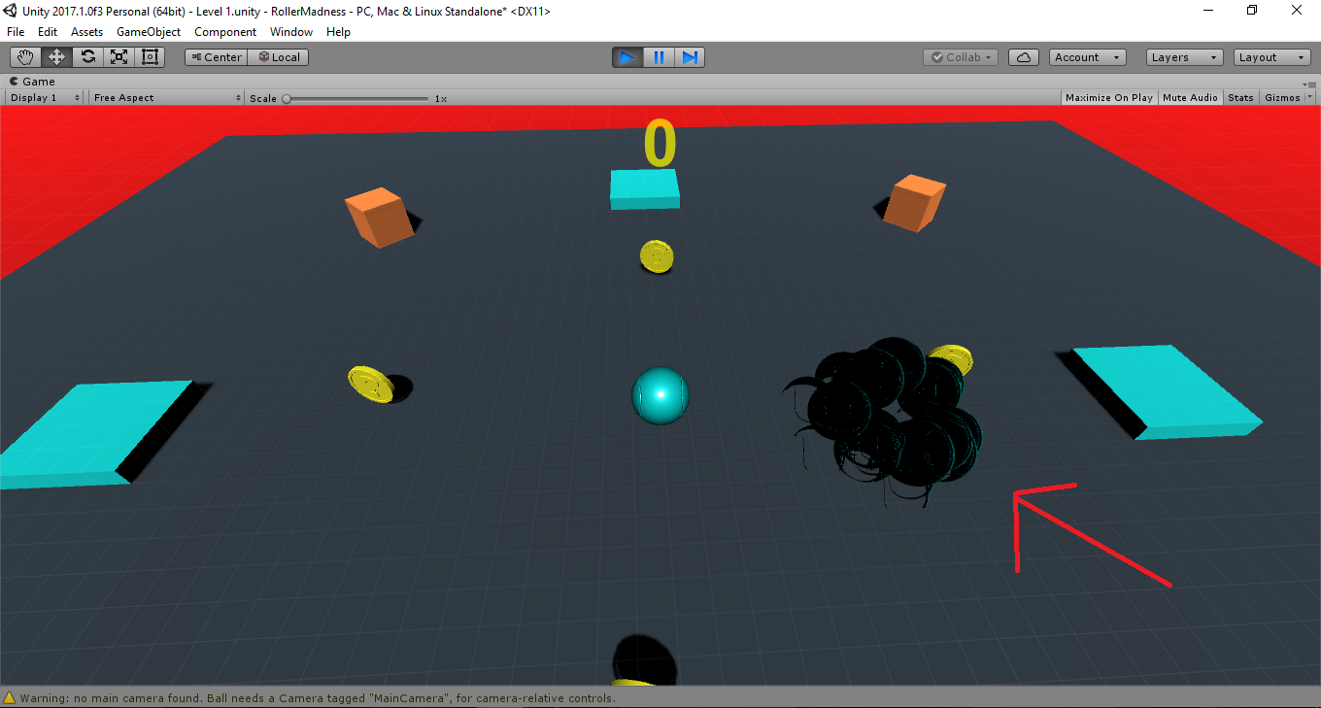The image size is (1321, 708).
Task: Open the Layout dropdown
Action: [1272, 57]
